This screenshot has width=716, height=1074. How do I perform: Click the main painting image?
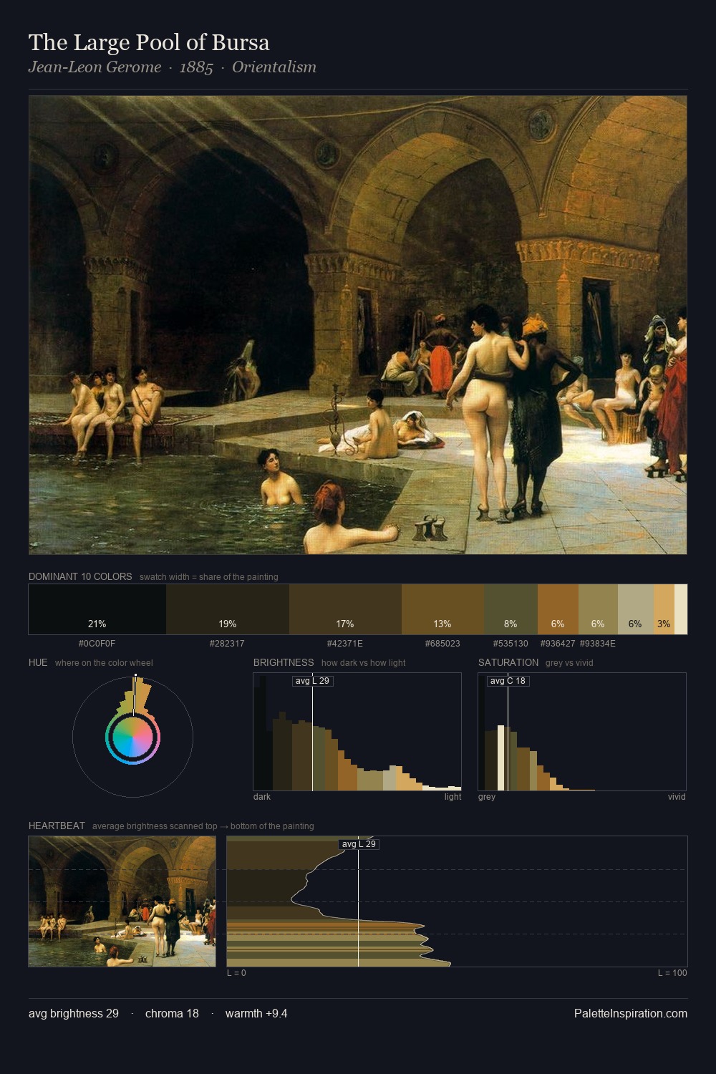point(358,325)
